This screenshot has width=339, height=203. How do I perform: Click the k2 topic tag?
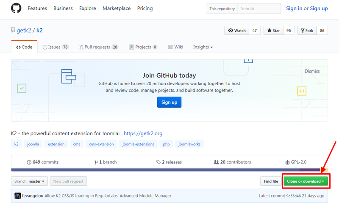[x=17, y=144]
